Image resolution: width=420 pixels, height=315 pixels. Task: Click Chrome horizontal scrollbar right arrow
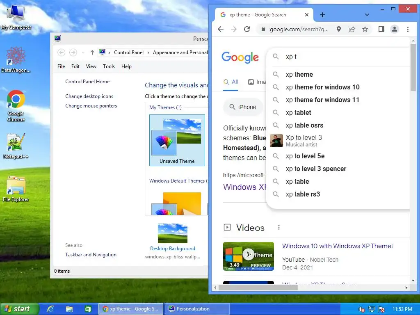coord(406,288)
